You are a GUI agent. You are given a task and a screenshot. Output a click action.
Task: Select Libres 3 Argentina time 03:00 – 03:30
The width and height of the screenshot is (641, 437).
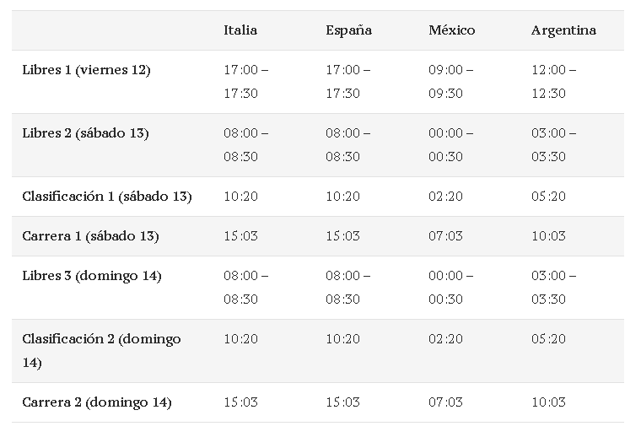[x=554, y=288]
